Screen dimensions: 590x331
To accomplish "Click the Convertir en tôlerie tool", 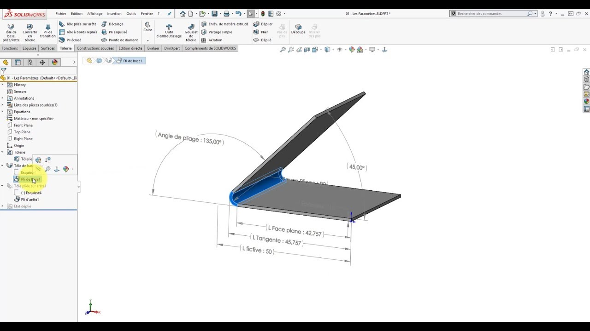I will tap(30, 33).
